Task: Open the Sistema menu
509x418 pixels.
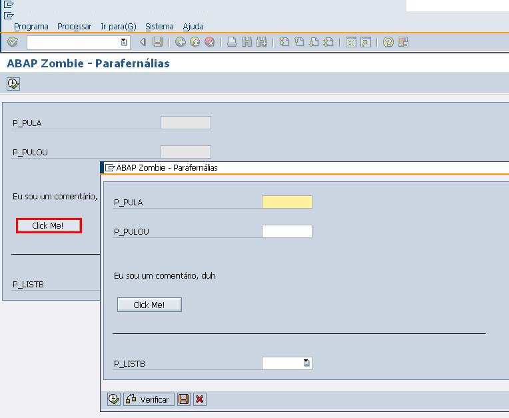Action: tap(159, 27)
